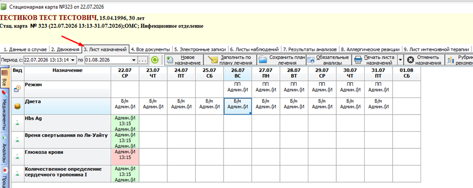The image size is (473, 188).
Task: Click the Режим ПП cell for 31.07
Action: [x=378, y=89]
